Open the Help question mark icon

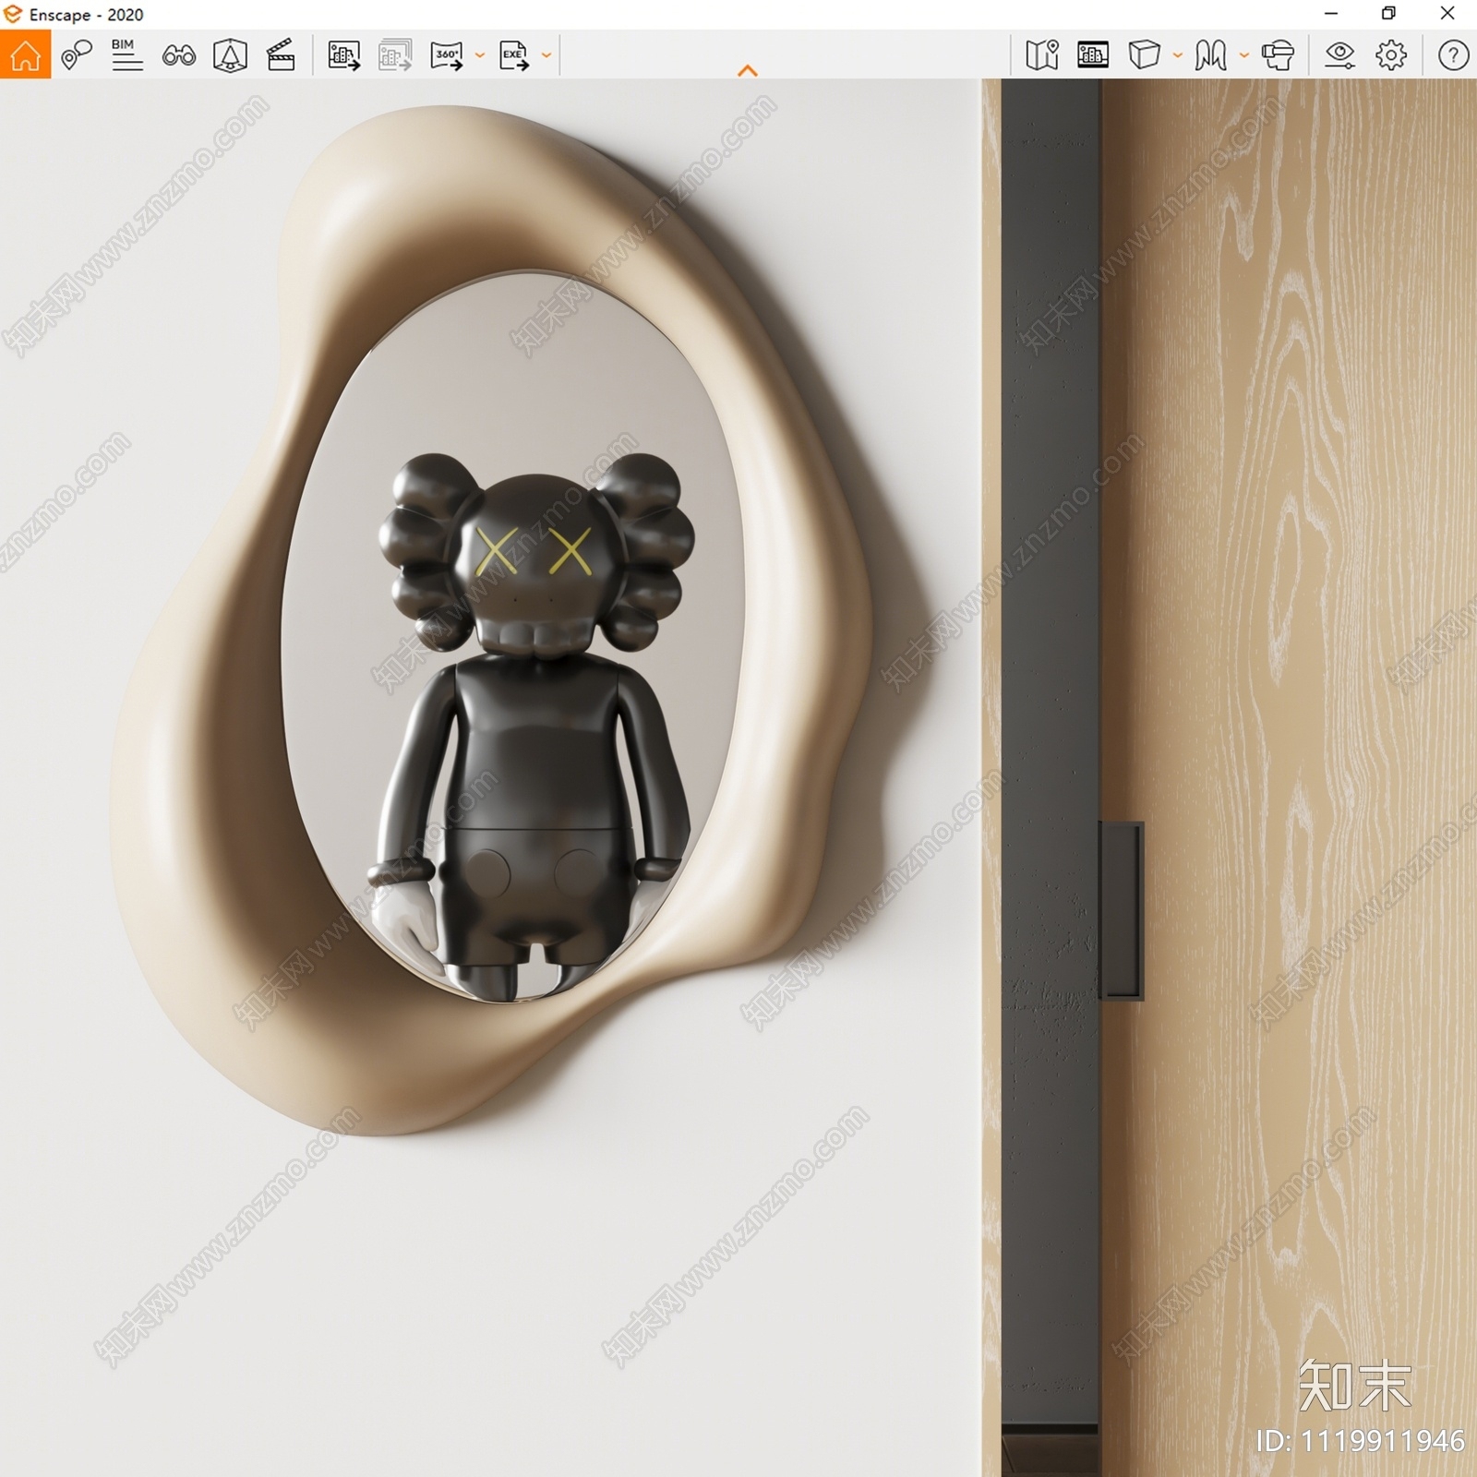[x=1453, y=55]
